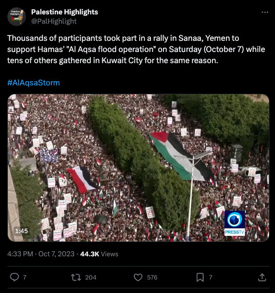Viewport: 275px width, 293px height.
Task: Click the 204 reposts count
Action: coord(91,277)
